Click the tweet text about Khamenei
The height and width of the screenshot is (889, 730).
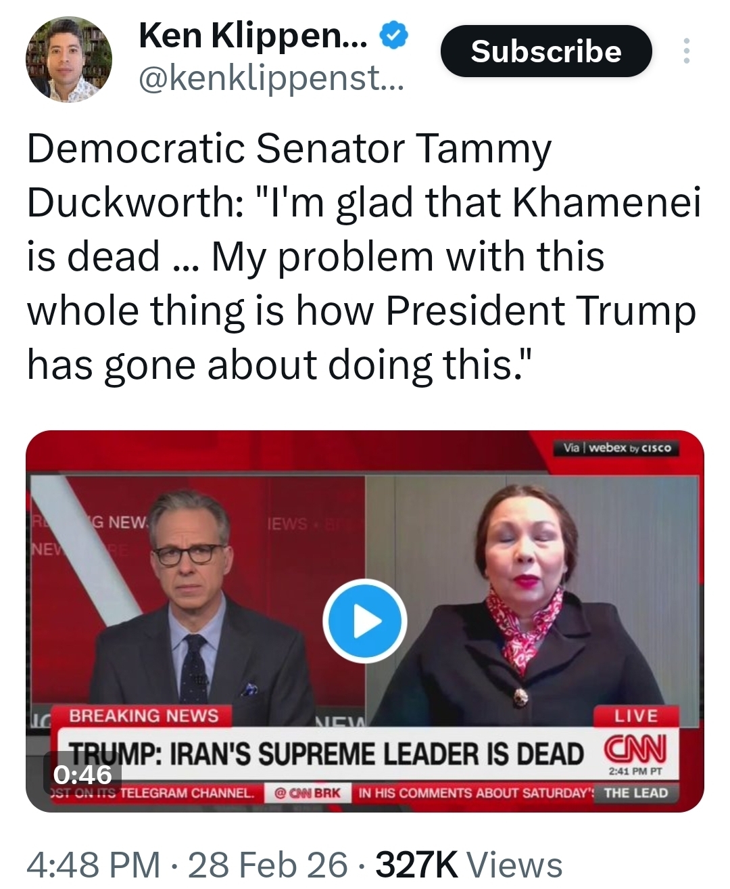(364, 256)
